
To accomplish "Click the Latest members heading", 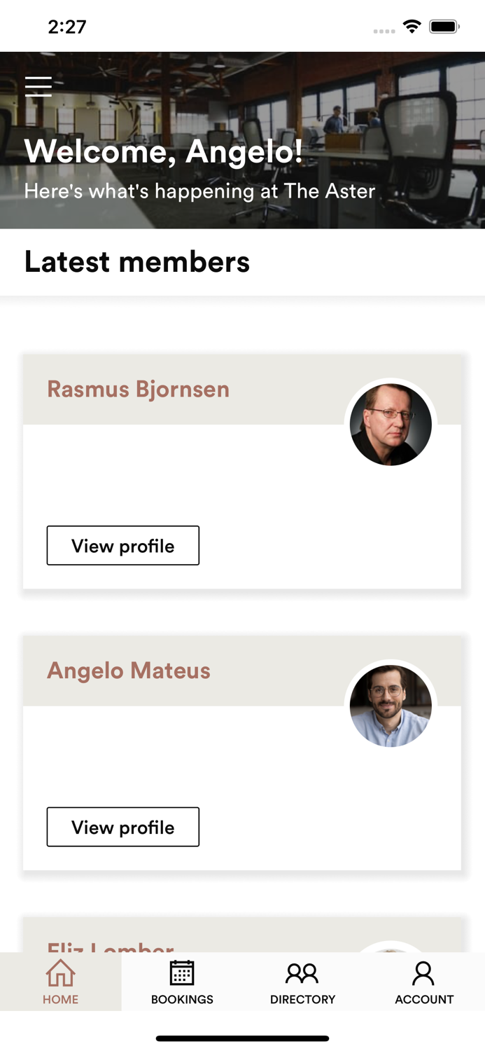I will click(137, 261).
